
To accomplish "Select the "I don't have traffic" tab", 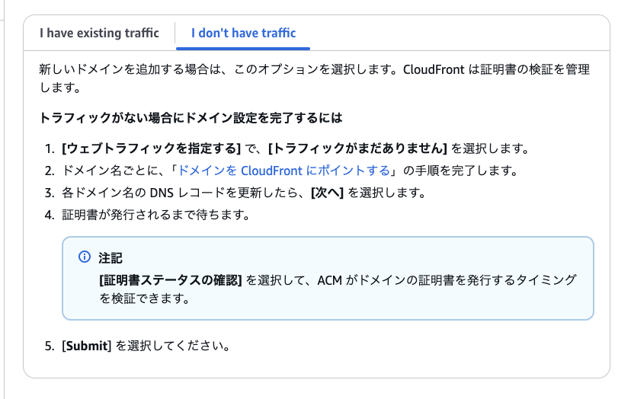I will click(243, 34).
